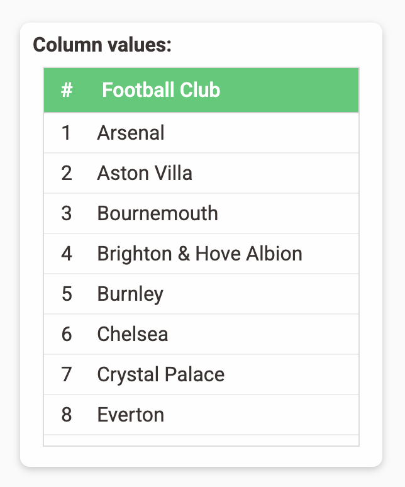Image resolution: width=405 pixels, height=487 pixels.
Task: Select the Crystal Palace row
Action: 201,374
